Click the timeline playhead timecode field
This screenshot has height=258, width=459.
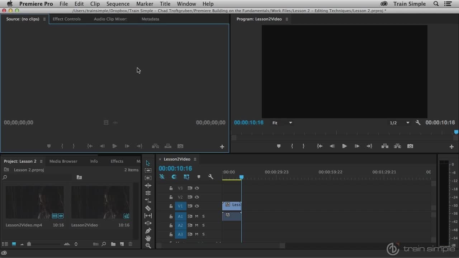tap(175, 168)
